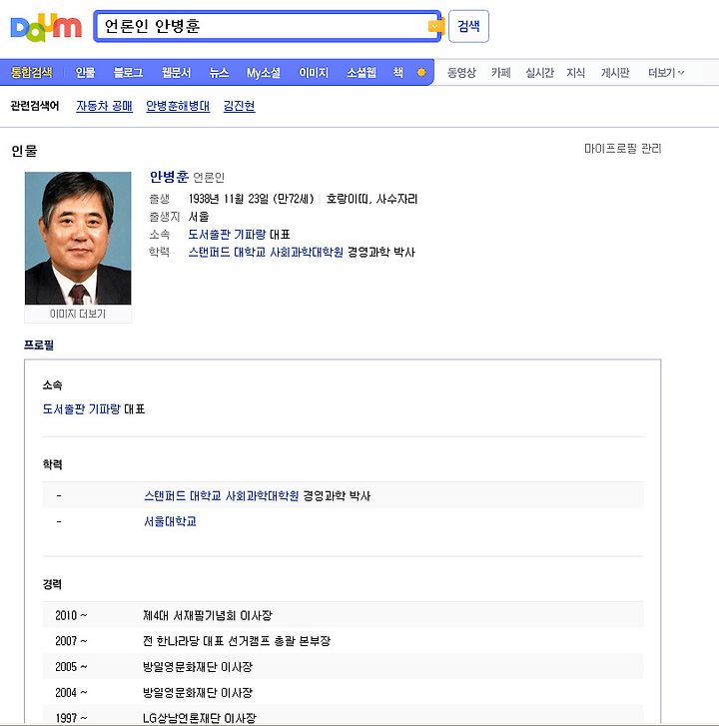Viewport: 719px width, 726px height.
Task: Switch to the 인물 tab
Action: 85,73
